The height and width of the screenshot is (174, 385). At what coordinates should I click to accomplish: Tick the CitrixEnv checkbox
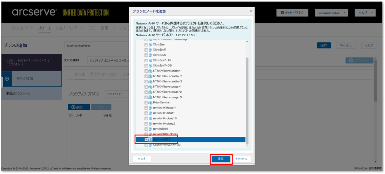pos(146,44)
